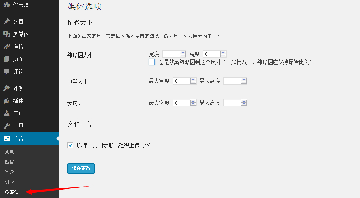Screen dimensions: 360x198
Task: Uncheck 以年-月目录形式组织上传内容 checkbox
Action: pyautogui.click(x=70, y=145)
